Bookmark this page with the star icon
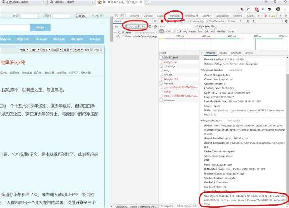The image size is (289, 208). click(x=248, y=9)
